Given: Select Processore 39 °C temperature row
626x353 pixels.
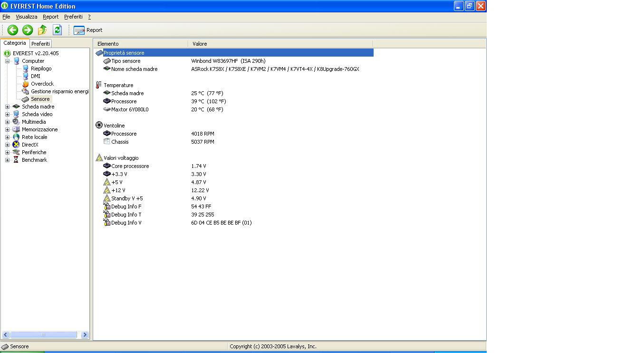Looking at the screenshot, I should coord(234,101).
